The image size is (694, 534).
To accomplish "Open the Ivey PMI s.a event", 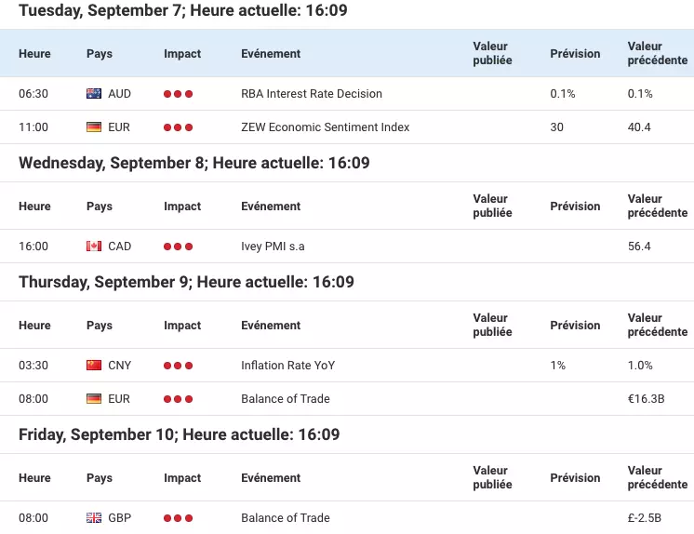I will 273,247.
